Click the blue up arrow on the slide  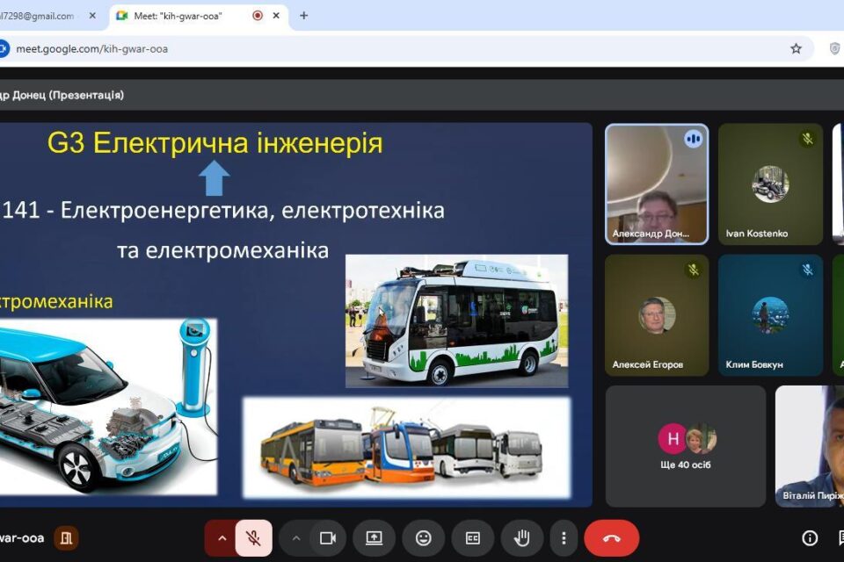pyautogui.click(x=215, y=179)
